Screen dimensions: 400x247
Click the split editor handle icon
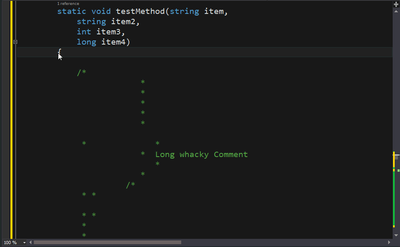pos(396,4)
